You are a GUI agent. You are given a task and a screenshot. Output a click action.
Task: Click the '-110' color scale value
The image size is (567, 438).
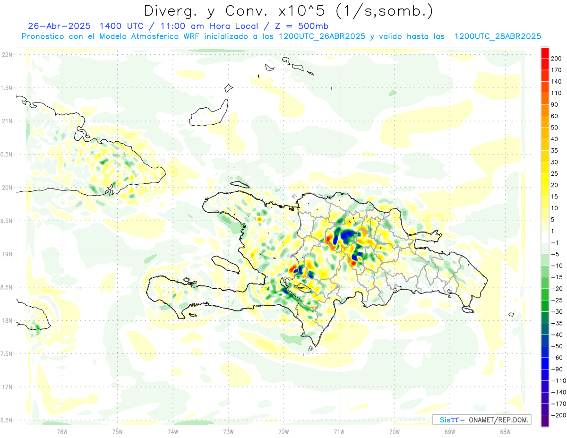[x=558, y=381]
